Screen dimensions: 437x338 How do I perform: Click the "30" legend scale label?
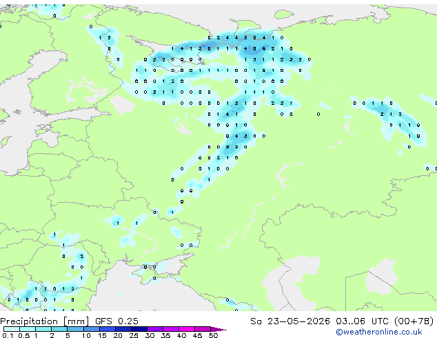point(150,335)
